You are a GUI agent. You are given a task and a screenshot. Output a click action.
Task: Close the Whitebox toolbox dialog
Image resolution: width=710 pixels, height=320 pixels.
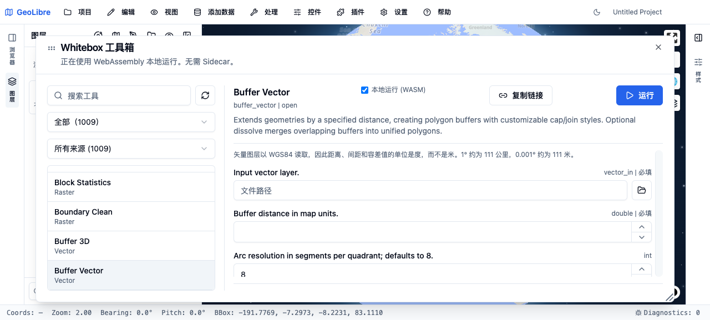658,47
